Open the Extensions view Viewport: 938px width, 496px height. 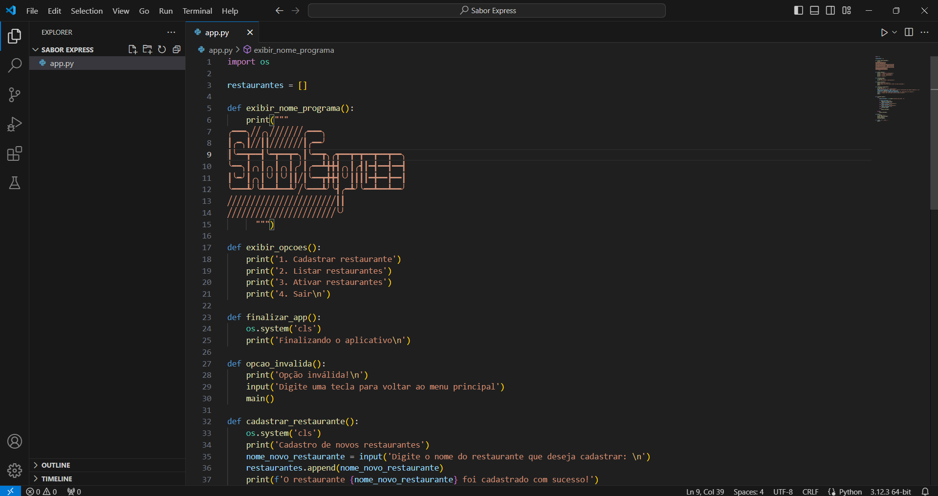click(15, 153)
